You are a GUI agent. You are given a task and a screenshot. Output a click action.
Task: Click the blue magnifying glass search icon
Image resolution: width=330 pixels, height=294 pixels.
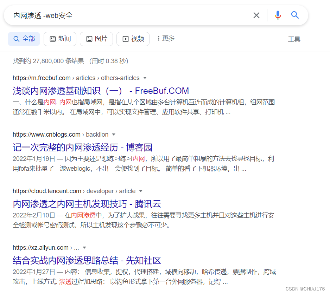point(295,15)
